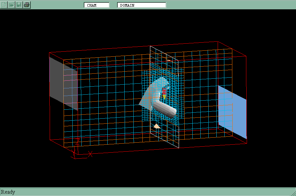Click the CHAM text field

pos(97,5)
